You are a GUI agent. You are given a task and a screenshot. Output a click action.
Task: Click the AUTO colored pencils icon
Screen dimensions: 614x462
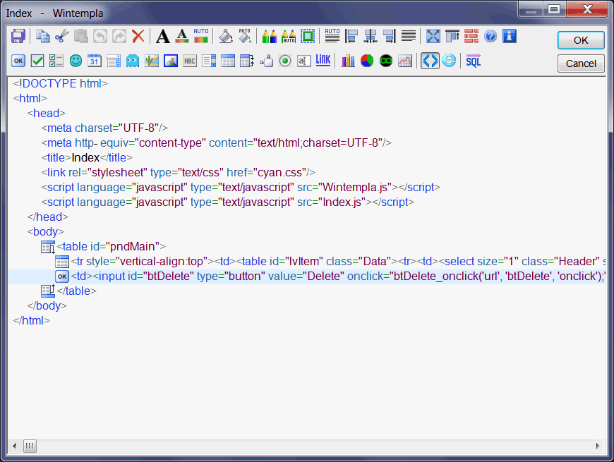(289, 37)
